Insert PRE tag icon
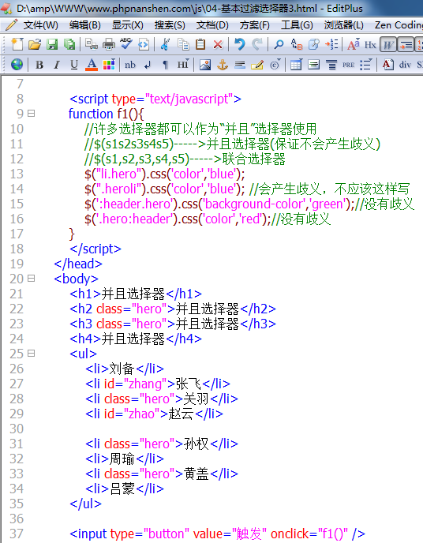423x543 pixels. point(348,65)
